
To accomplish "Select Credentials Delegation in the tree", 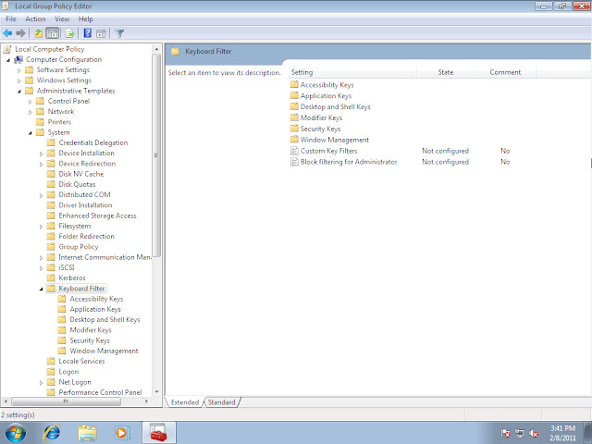I will click(93, 142).
